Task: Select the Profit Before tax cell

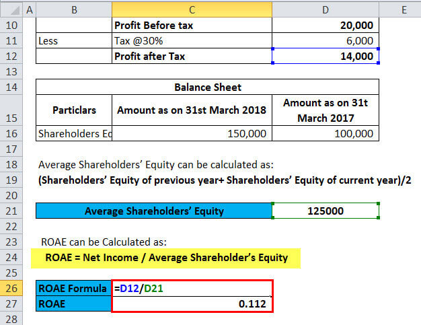Action: (192, 25)
